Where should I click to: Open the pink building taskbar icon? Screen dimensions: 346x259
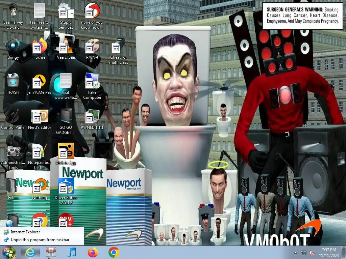coord(51,253)
